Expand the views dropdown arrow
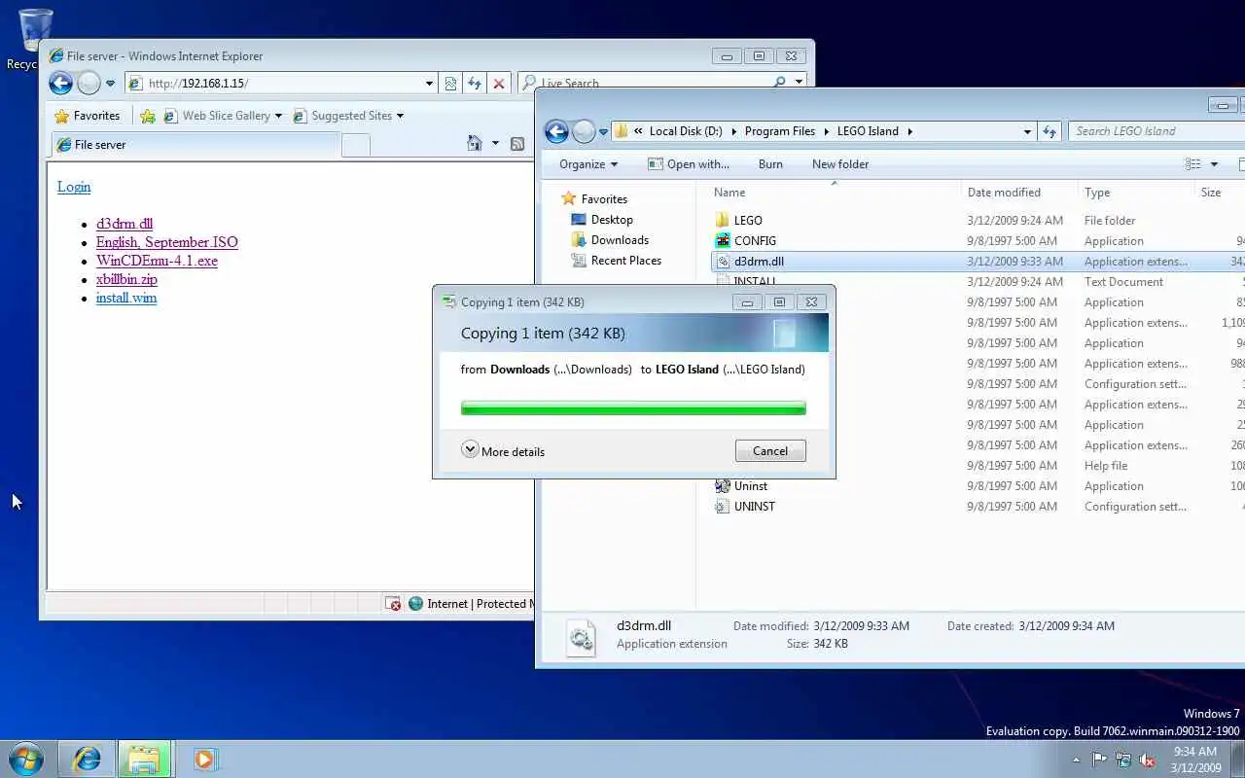This screenshot has width=1245, height=778. tap(1214, 164)
